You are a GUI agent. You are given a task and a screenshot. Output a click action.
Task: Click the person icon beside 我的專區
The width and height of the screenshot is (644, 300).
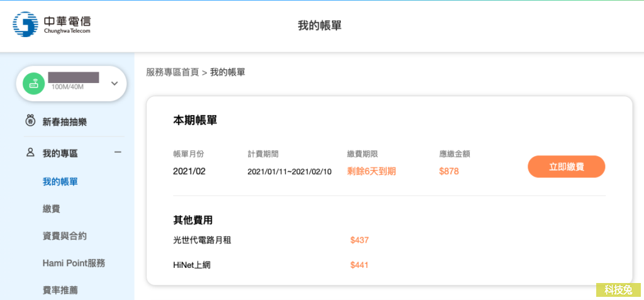click(30, 153)
